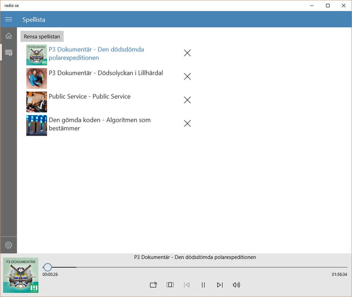Open settings gear in sidebar
This screenshot has height=297, width=352.
[8, 245]
